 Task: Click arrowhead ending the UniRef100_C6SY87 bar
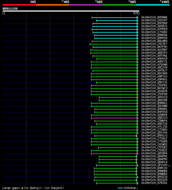138,20
